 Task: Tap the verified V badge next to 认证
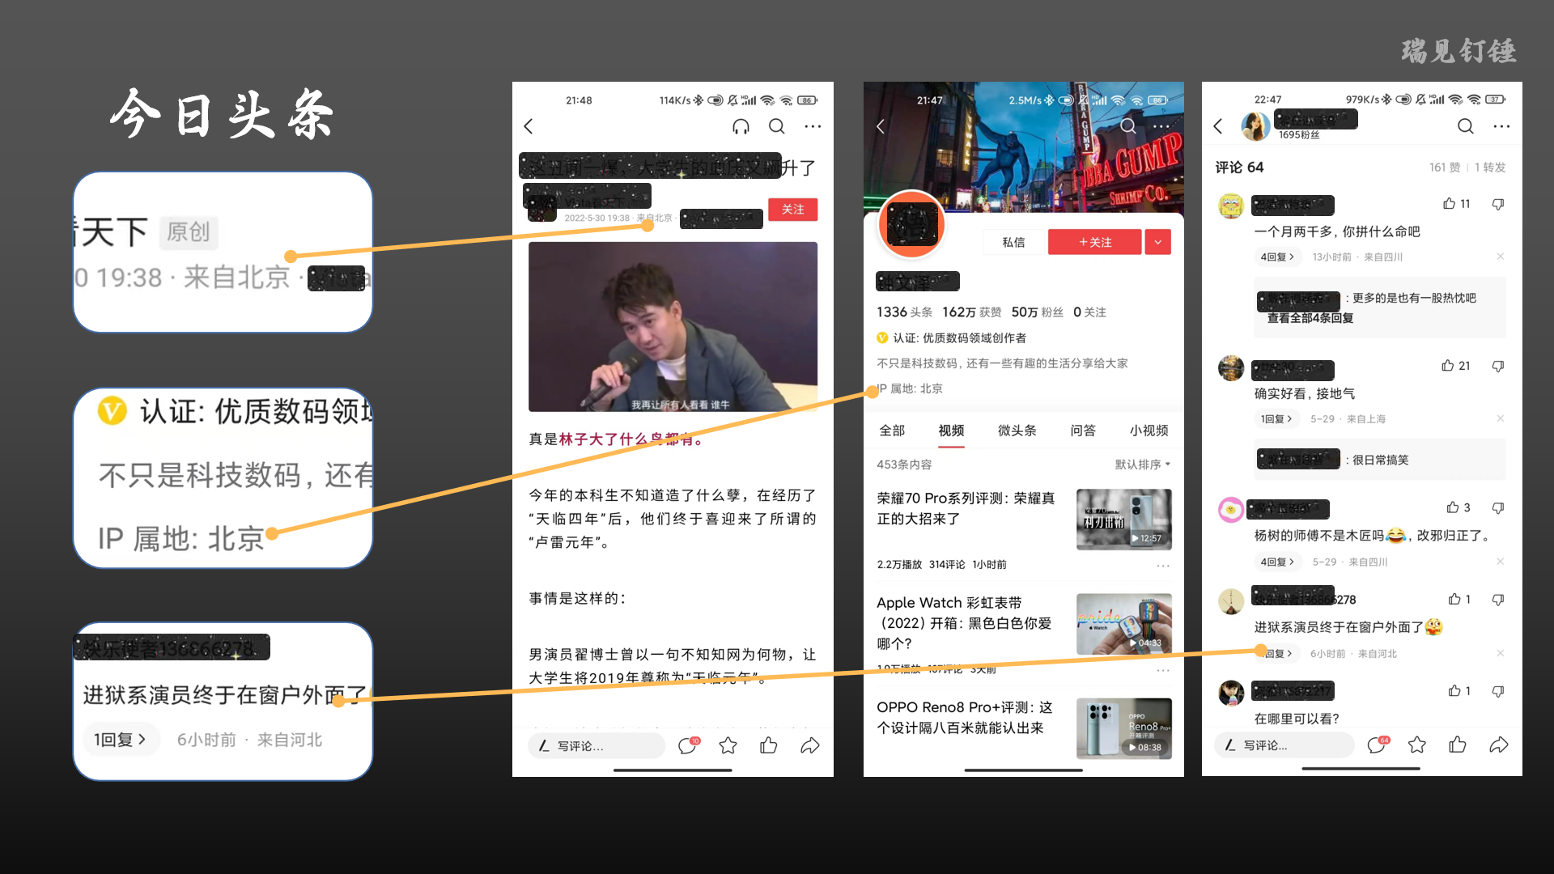882,337
